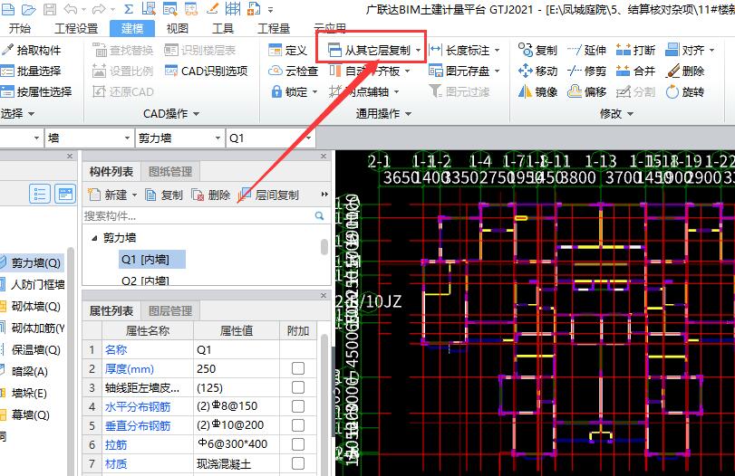The image size is (735, 476).
Task: Select 合并 merge tool
Action: click(635, 71)
